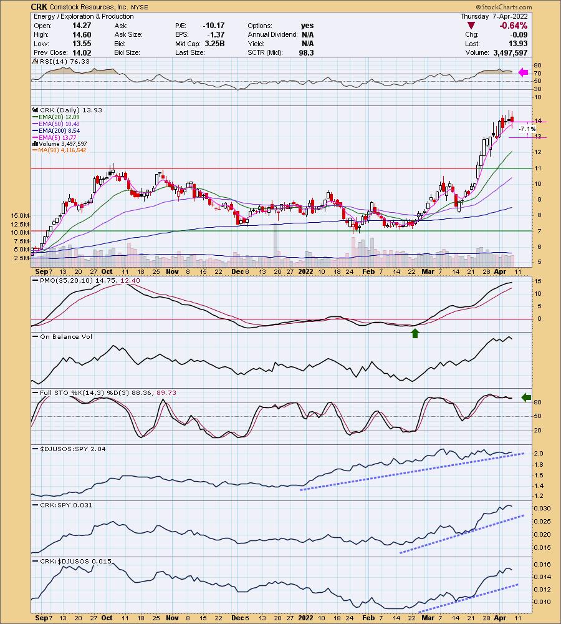Select the EMA(20) 12.09 legend entry
Screen dimensions: 561x624
tap(59, 117)
